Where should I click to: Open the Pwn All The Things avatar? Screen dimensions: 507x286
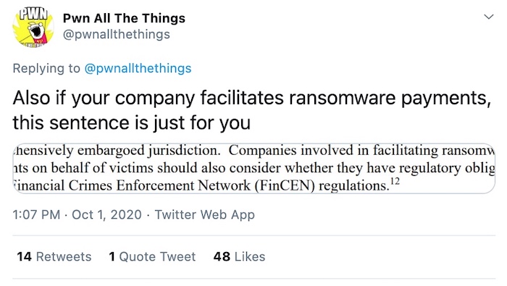click(x=33, y=28)
